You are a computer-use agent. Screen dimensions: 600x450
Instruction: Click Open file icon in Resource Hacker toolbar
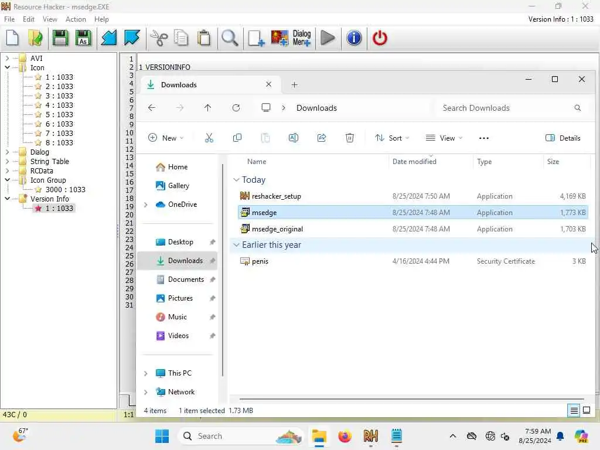tap(36, 38)
